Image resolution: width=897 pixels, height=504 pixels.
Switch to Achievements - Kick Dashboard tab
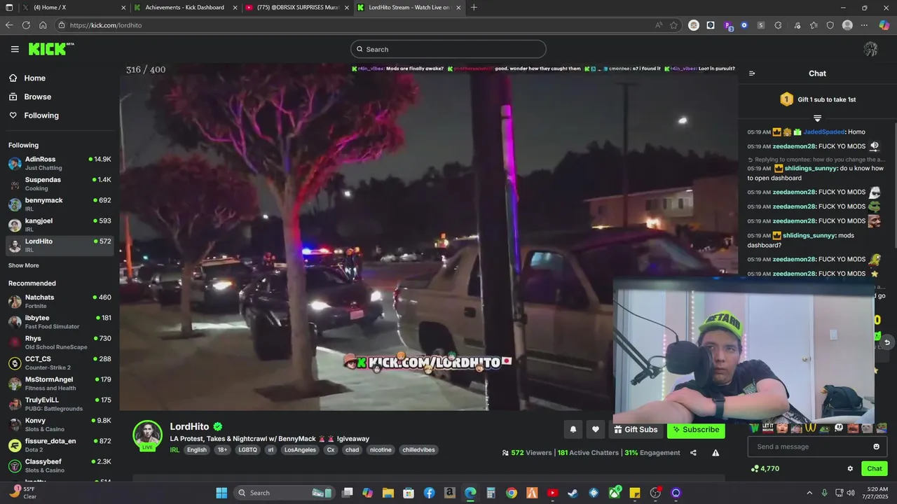[x=185, y=8]
